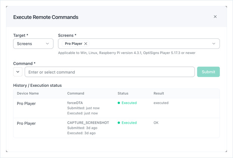Screen dimensions: 233x158
Task: Select Pro Player in the CAPTURE_SCREENSHOT row
Action: [x=26, y=123]
